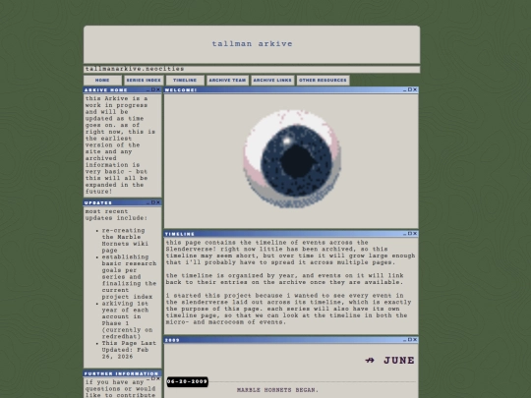The height and width of the screenshot is (398, 531).
Task: Click the JUNE month heading
Action: [399, 361]
